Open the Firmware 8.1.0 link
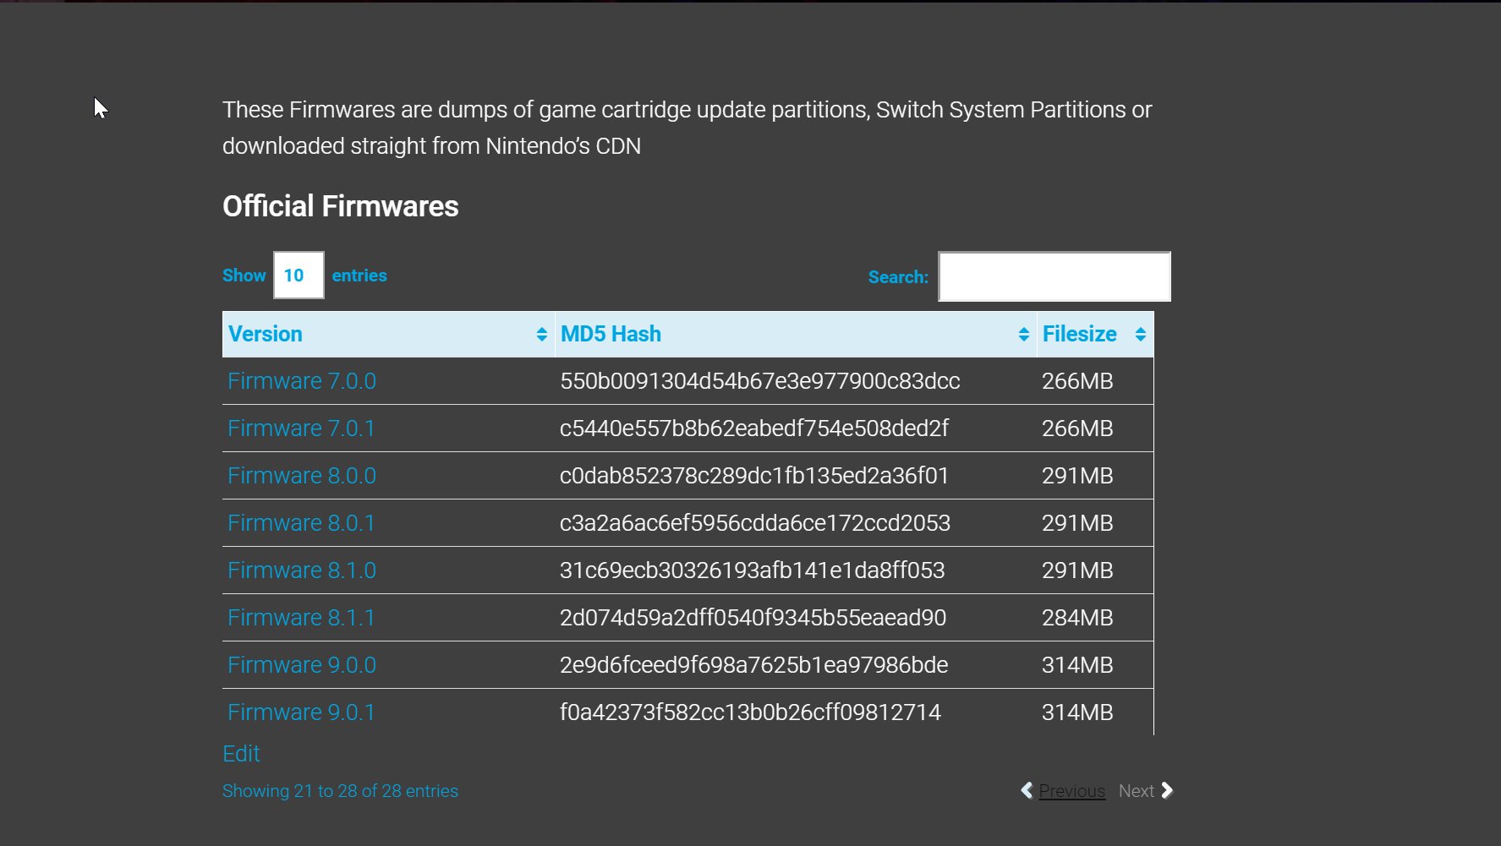 pyautogui.click(x=302, y=570)
